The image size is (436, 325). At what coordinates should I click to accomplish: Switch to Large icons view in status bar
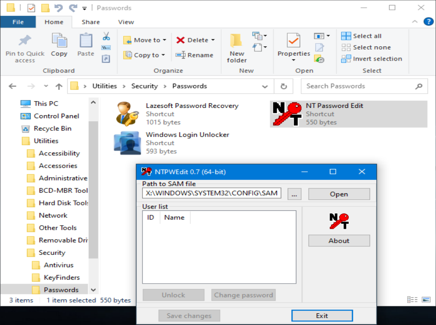pos(426,299)
